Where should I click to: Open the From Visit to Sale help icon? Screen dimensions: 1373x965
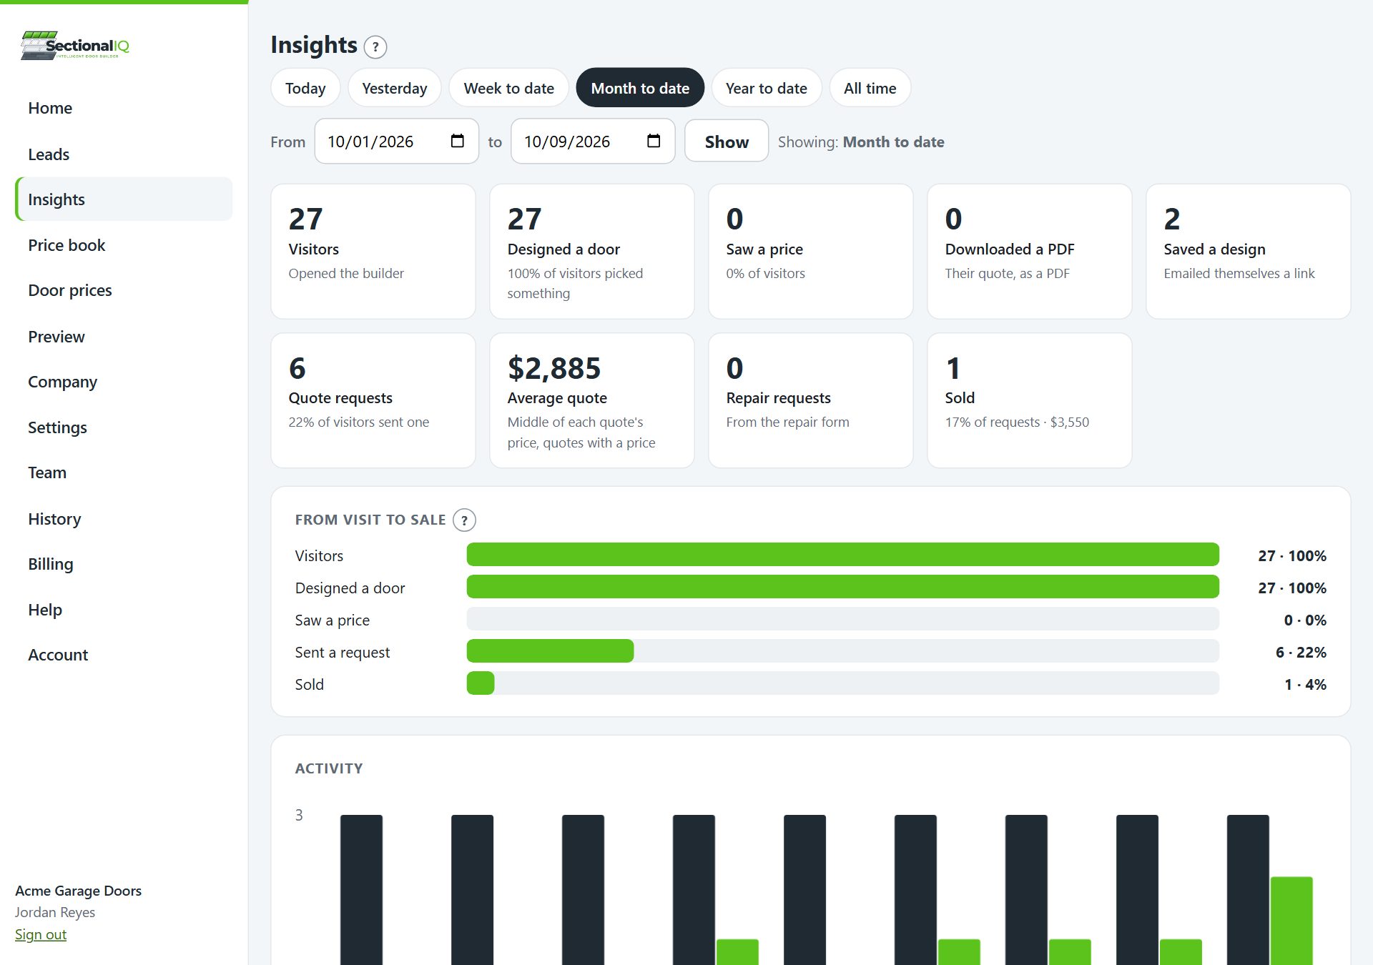(x=465, y=520)
